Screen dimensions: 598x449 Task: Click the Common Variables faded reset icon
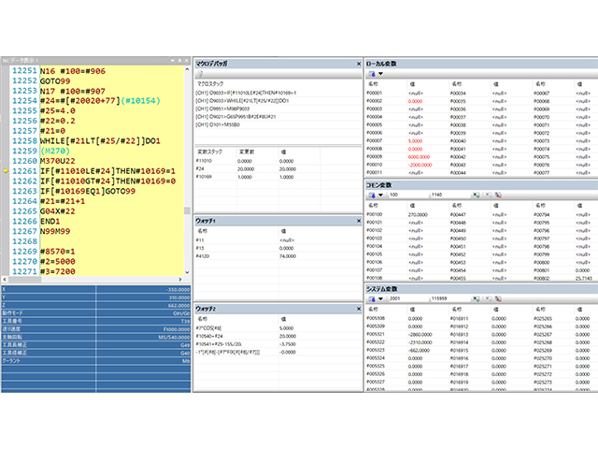pyautogui.click(x=488, y=196)
